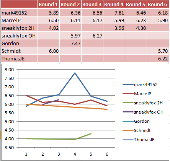Select the Round 1 column header
Image resolution: width=170 pixels, height=161 pixels.
pos(49,4)
